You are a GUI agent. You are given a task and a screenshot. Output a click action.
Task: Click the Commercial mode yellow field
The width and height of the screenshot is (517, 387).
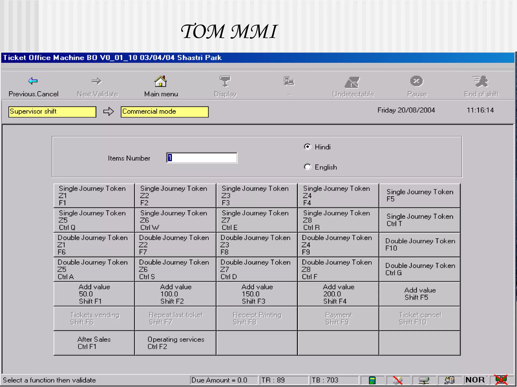click(165, 112)
